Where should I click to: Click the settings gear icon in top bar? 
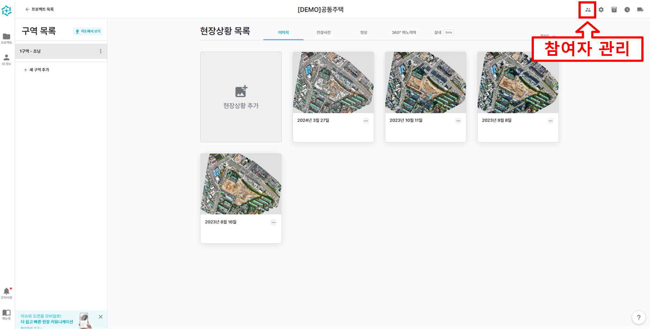point(601,10)
